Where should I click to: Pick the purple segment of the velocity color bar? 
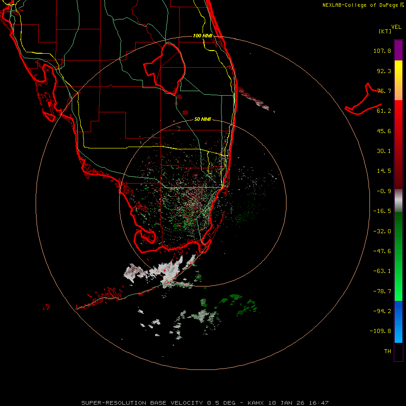tap(398, 50)
